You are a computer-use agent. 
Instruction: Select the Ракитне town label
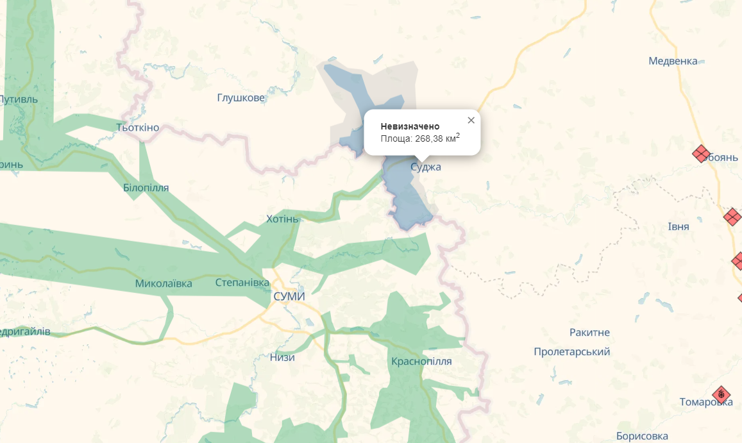click(x=589, y=332)
